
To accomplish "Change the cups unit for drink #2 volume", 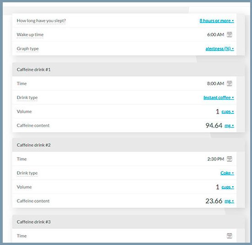I will (228, 187).
